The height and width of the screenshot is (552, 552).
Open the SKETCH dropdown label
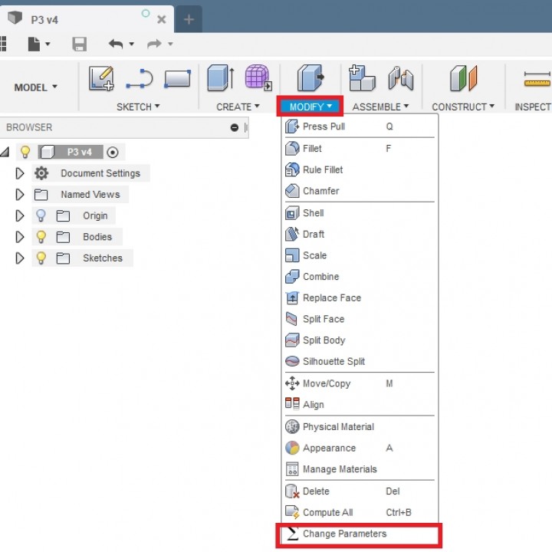pos(138,107)
